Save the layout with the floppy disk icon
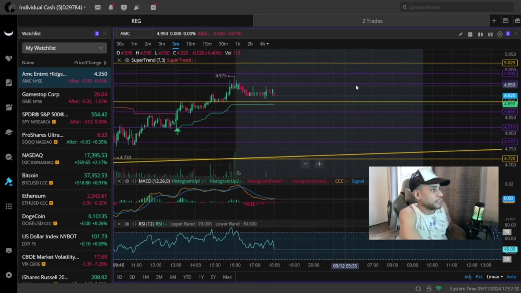 point(506,21)
